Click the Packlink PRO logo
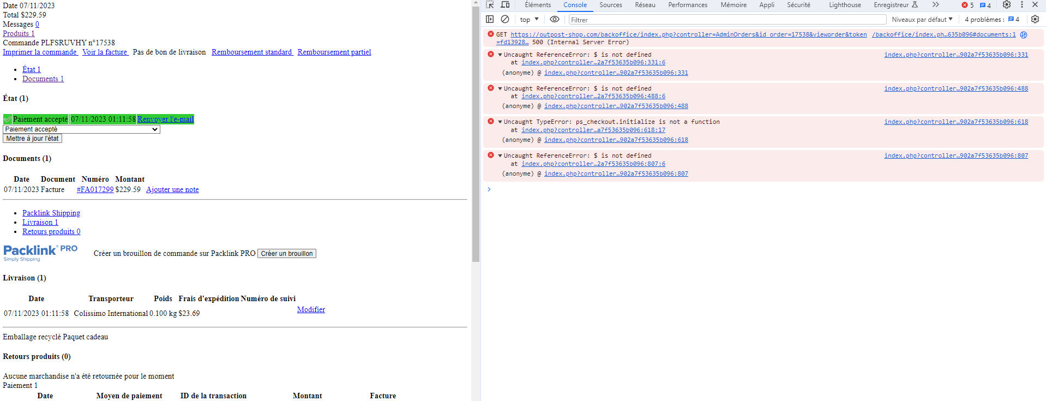 click(x=40, y=253)
